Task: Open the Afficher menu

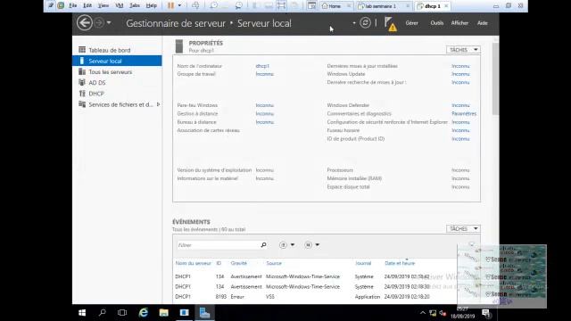Action: 459,23
